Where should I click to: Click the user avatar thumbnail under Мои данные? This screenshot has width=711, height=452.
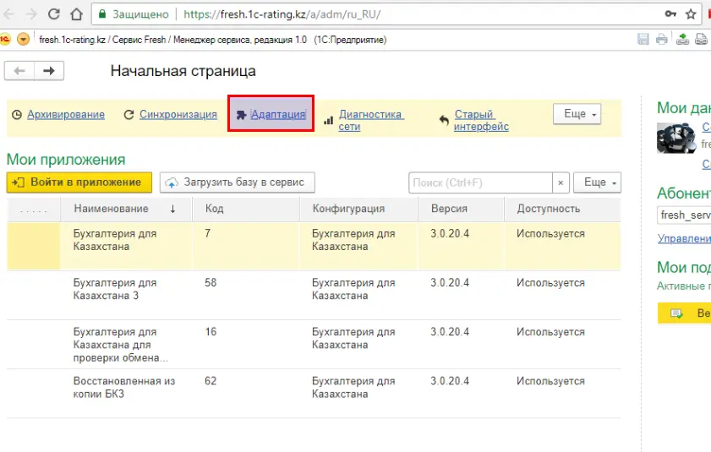676,138
